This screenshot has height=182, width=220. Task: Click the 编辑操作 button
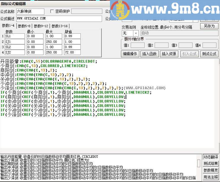[130, 54]
